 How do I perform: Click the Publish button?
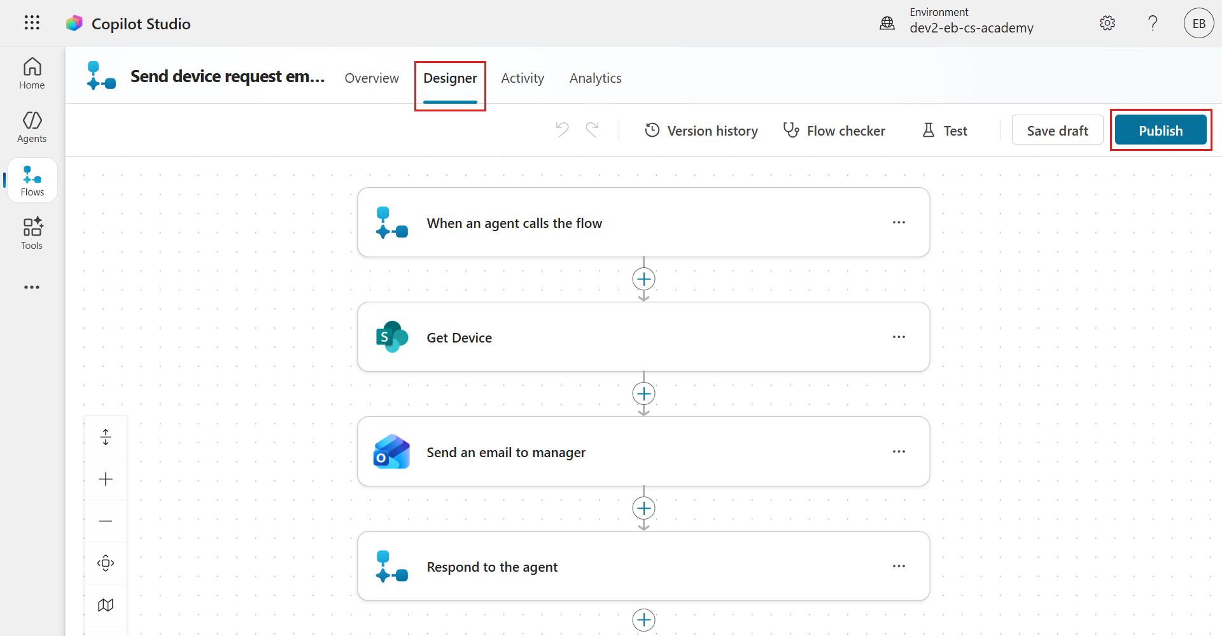1160,131
